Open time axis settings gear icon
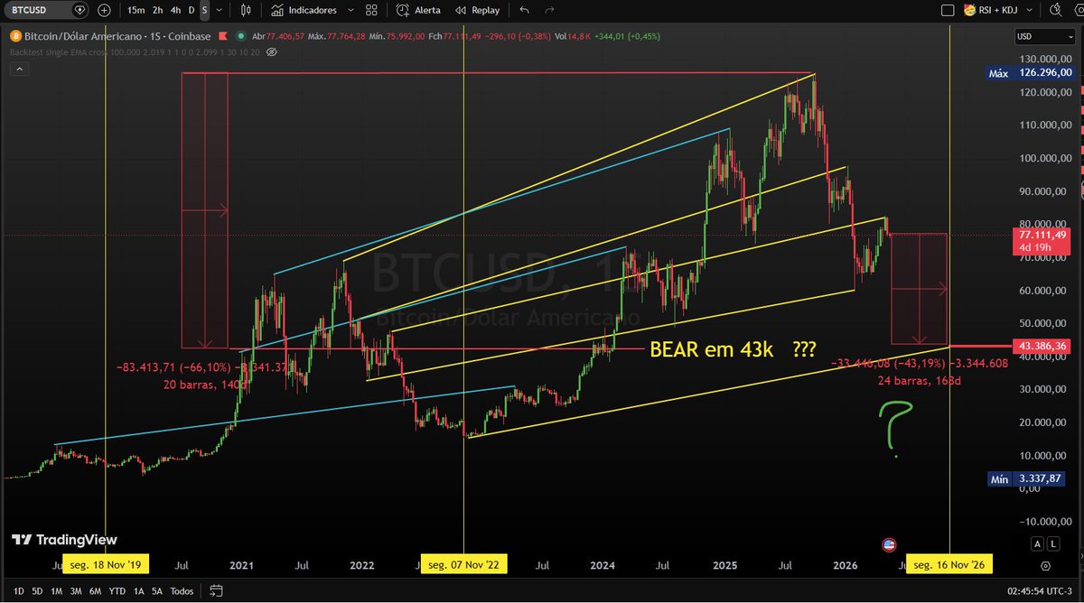 1045,566
